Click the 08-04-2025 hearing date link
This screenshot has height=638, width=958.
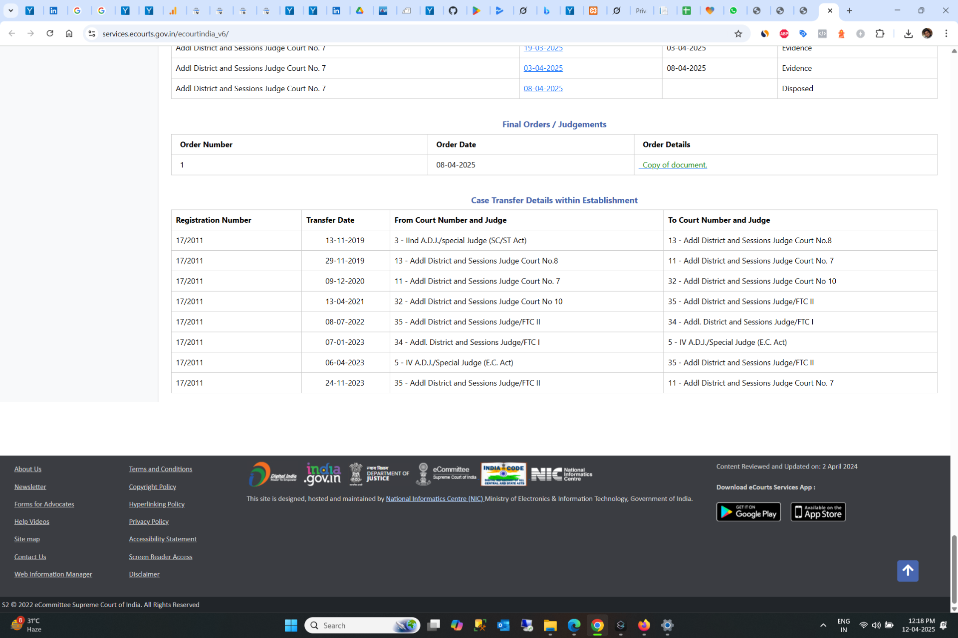coord(543,89)
